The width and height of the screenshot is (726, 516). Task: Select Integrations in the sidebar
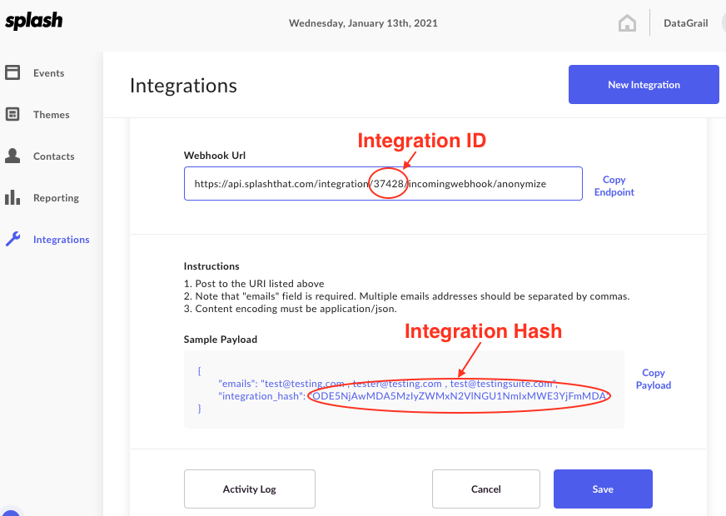tap(61, 240)
